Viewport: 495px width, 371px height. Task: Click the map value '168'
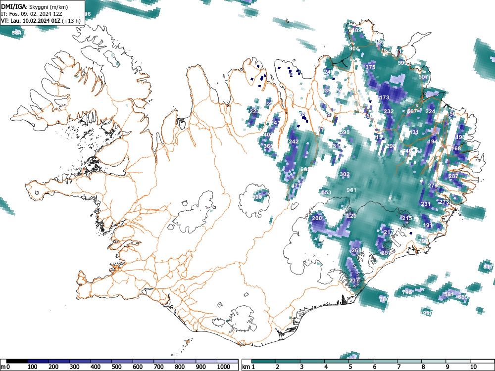click(456, 148)
